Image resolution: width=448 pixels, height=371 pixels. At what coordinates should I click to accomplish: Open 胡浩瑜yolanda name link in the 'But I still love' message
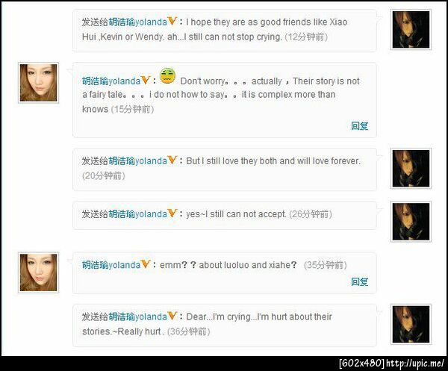(137, 160)
